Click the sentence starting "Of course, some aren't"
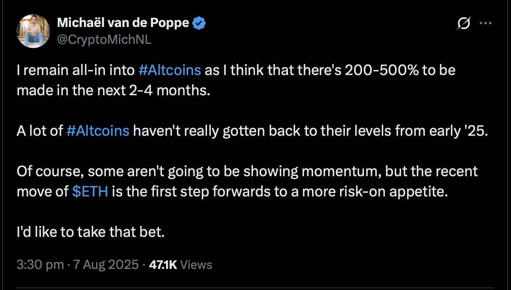This screenshot has height=290, width=511. click(x=247, y=181)
